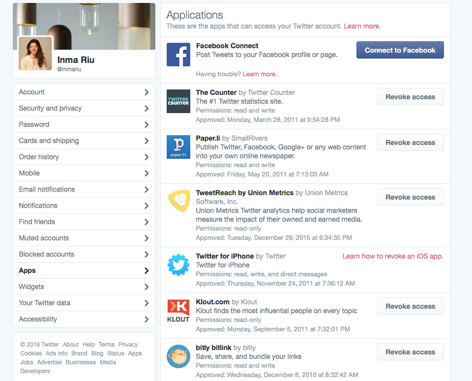Click the Ads info footer link
The width and height of the screenshot is (472, 381).
56,353
